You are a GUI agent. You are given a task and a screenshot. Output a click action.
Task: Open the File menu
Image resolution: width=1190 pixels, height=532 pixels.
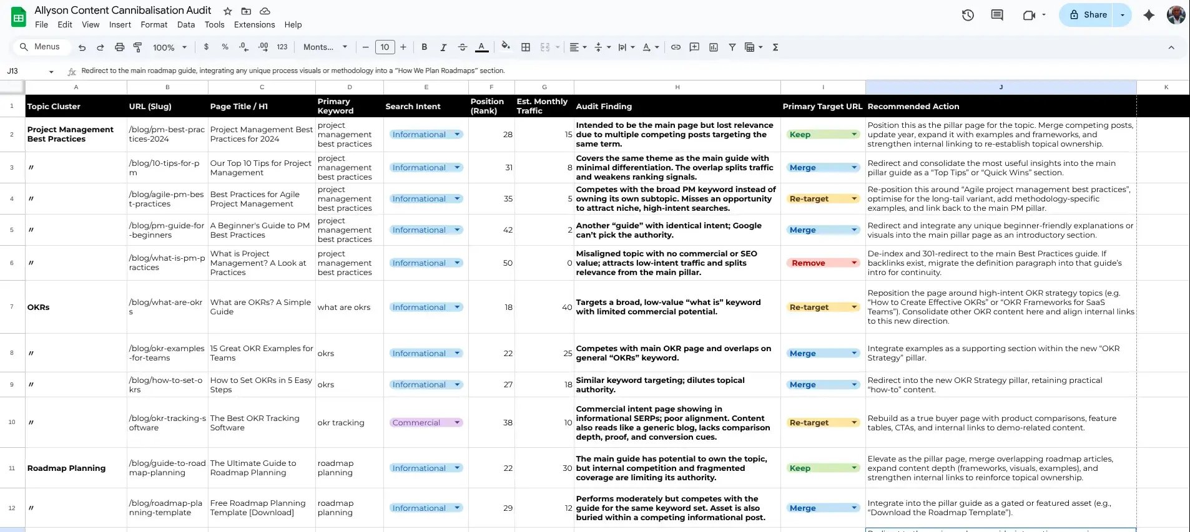pyautogui.click(x=41, y=25)
